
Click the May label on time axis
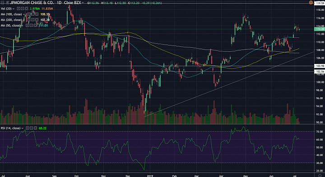pyautogui.click(x=246, y=176)
